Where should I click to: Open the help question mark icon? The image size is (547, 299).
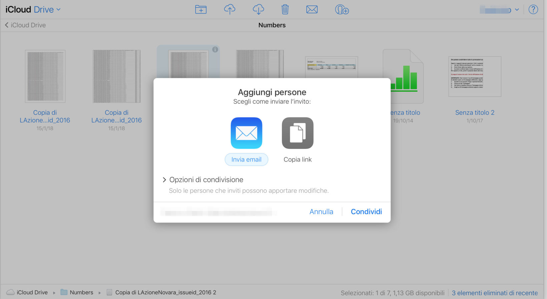coord(533,10)
